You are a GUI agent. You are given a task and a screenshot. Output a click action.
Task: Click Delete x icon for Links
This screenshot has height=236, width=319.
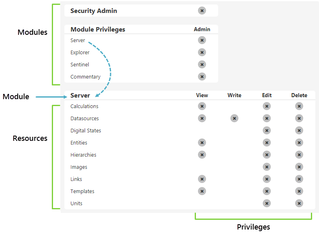299,179
